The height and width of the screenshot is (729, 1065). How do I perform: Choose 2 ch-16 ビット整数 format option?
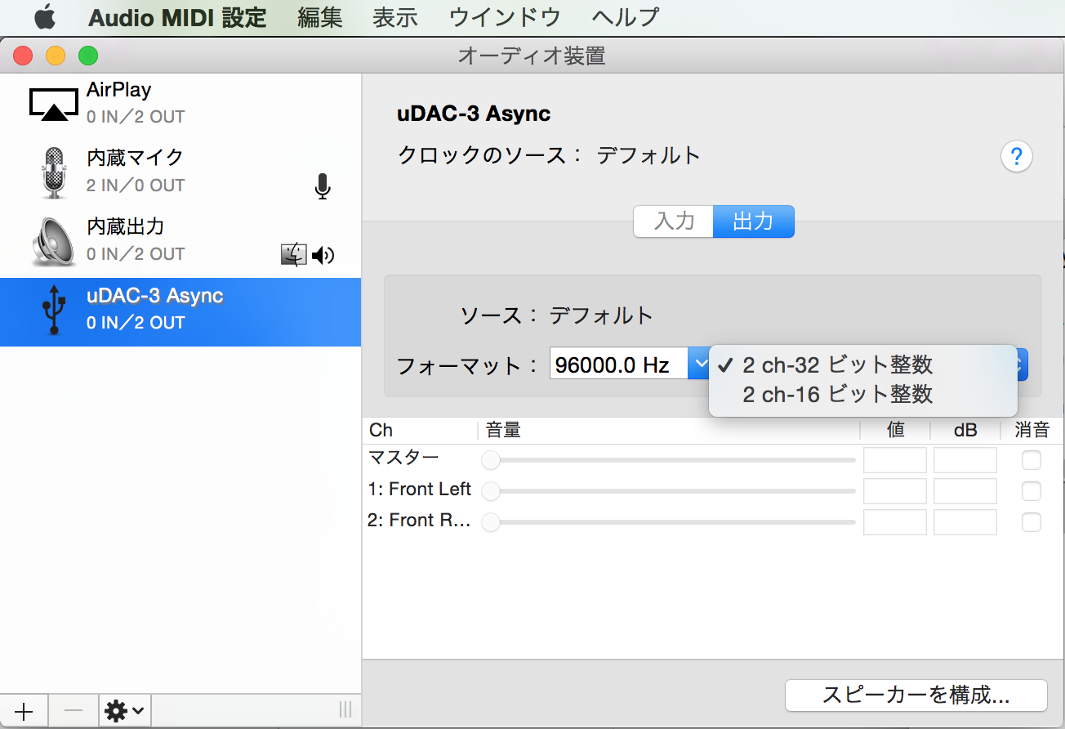coord(837,395)
